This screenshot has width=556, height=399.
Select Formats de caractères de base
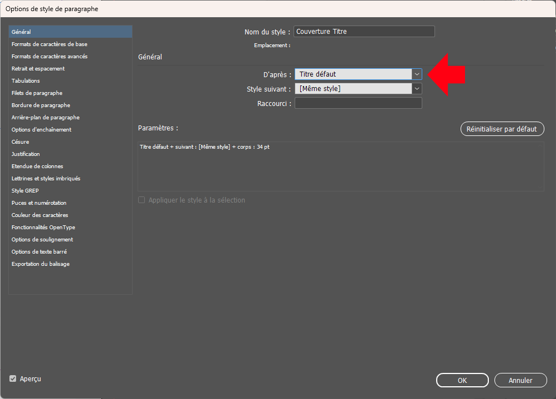49,44
